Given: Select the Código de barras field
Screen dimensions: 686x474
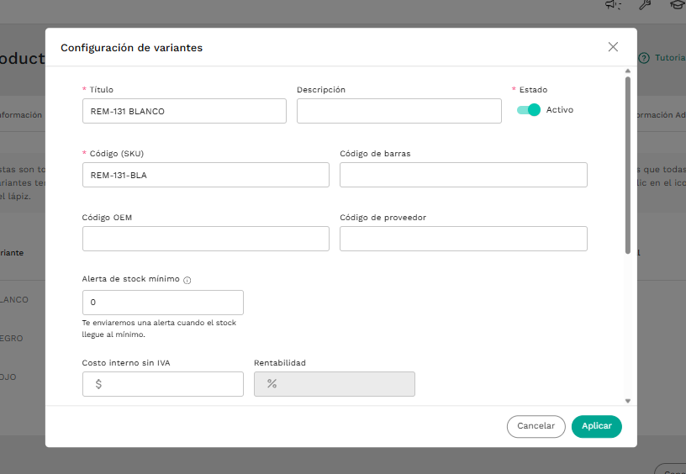Looking at the screenshot, I should (x=463, y=175).
